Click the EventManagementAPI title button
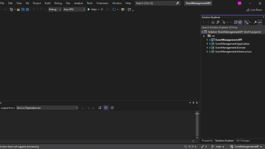Screen dimensions: 265x149 tap(198, 3)
